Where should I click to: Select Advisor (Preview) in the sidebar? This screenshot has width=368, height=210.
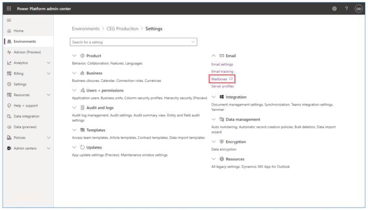coord(27,52)
